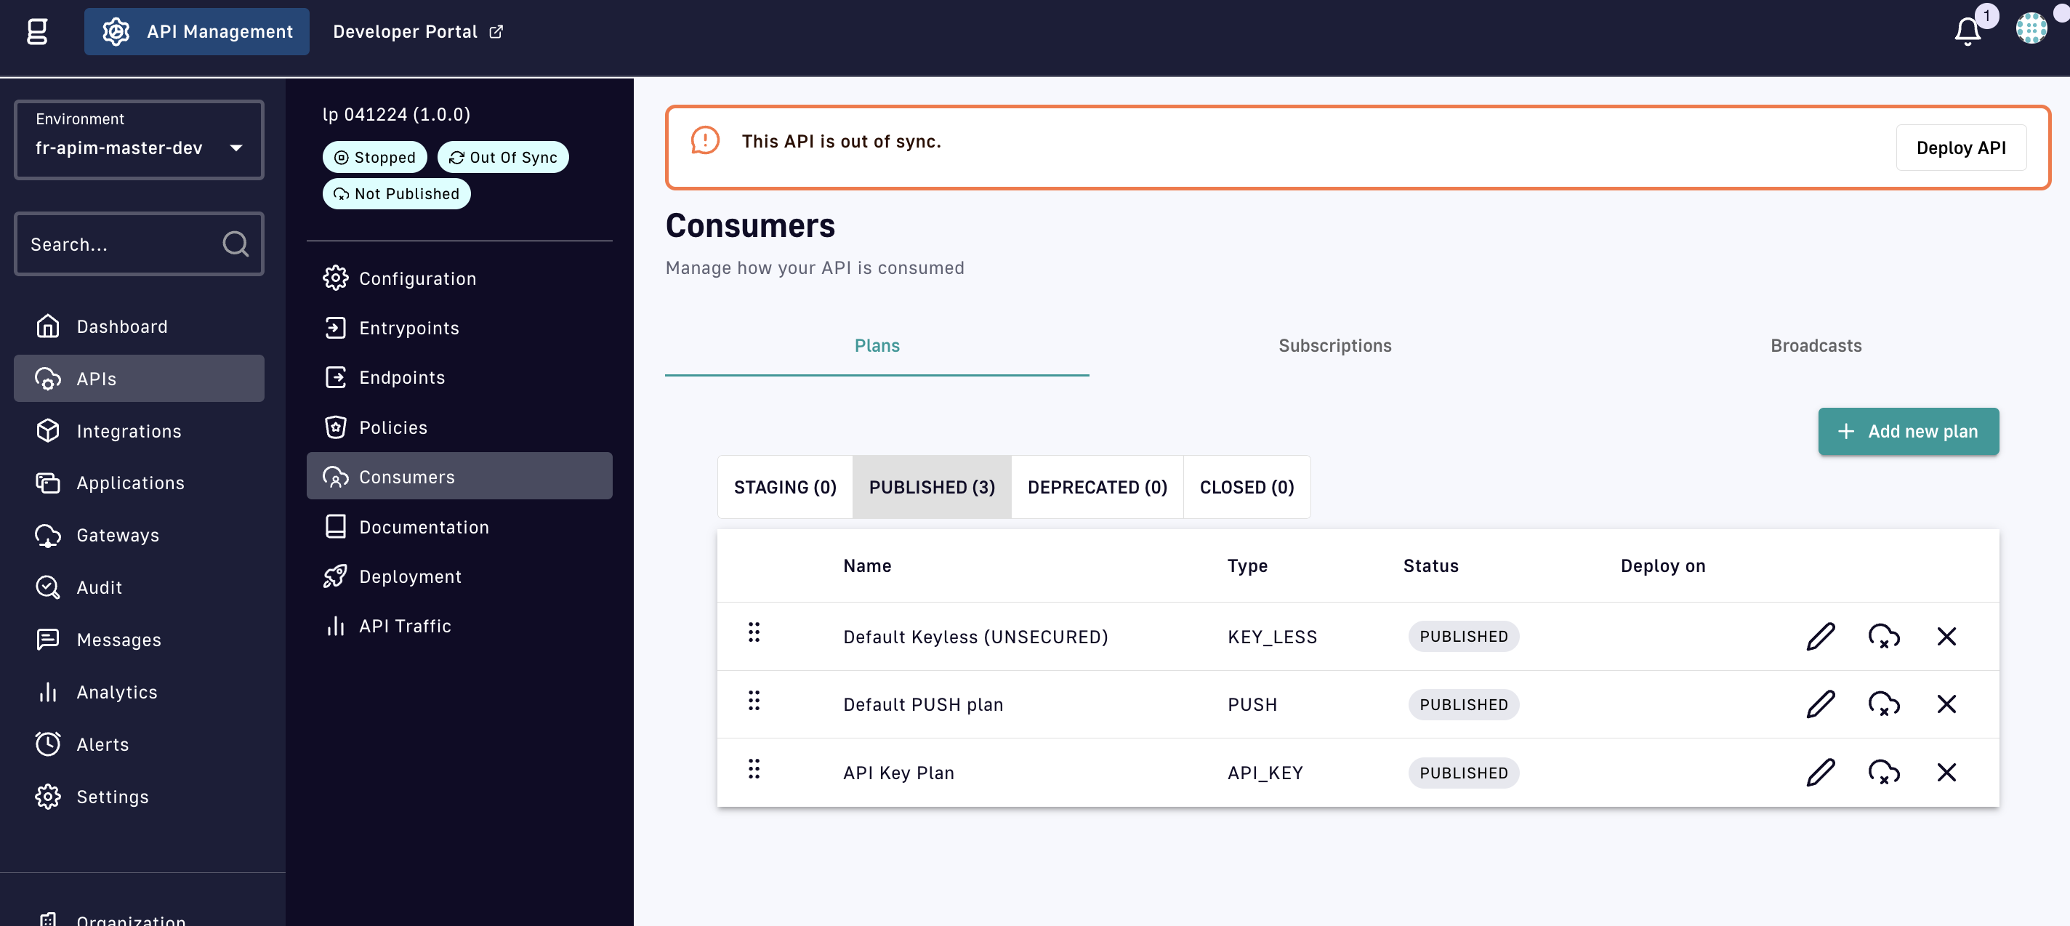Open the Deployment section
This screenshot has width=2070, height=926.
tap(410, 576)
